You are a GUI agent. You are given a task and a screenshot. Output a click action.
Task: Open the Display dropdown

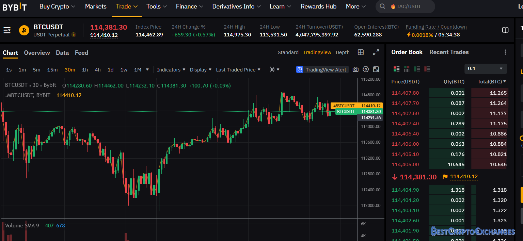click(x=201, y=70)
